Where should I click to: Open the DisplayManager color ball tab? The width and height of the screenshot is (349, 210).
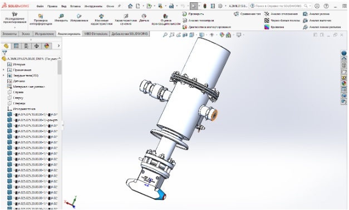coord(47,46)
